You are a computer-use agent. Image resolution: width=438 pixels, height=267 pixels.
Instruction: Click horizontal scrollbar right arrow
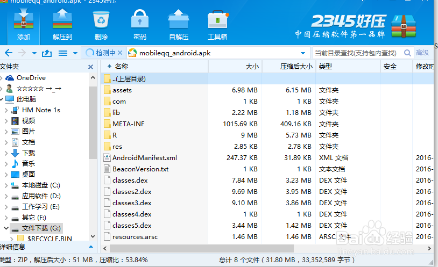[429, 248]
